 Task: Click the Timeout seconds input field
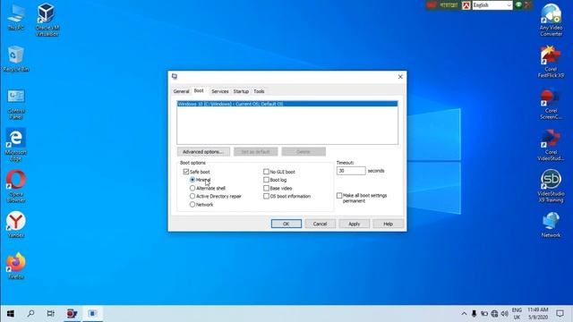coord(351,171)
